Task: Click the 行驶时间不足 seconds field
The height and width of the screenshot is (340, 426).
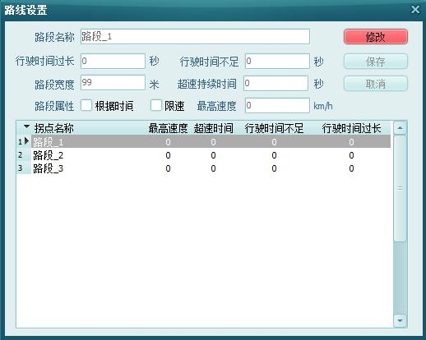Action: click(x=277, y=61)
